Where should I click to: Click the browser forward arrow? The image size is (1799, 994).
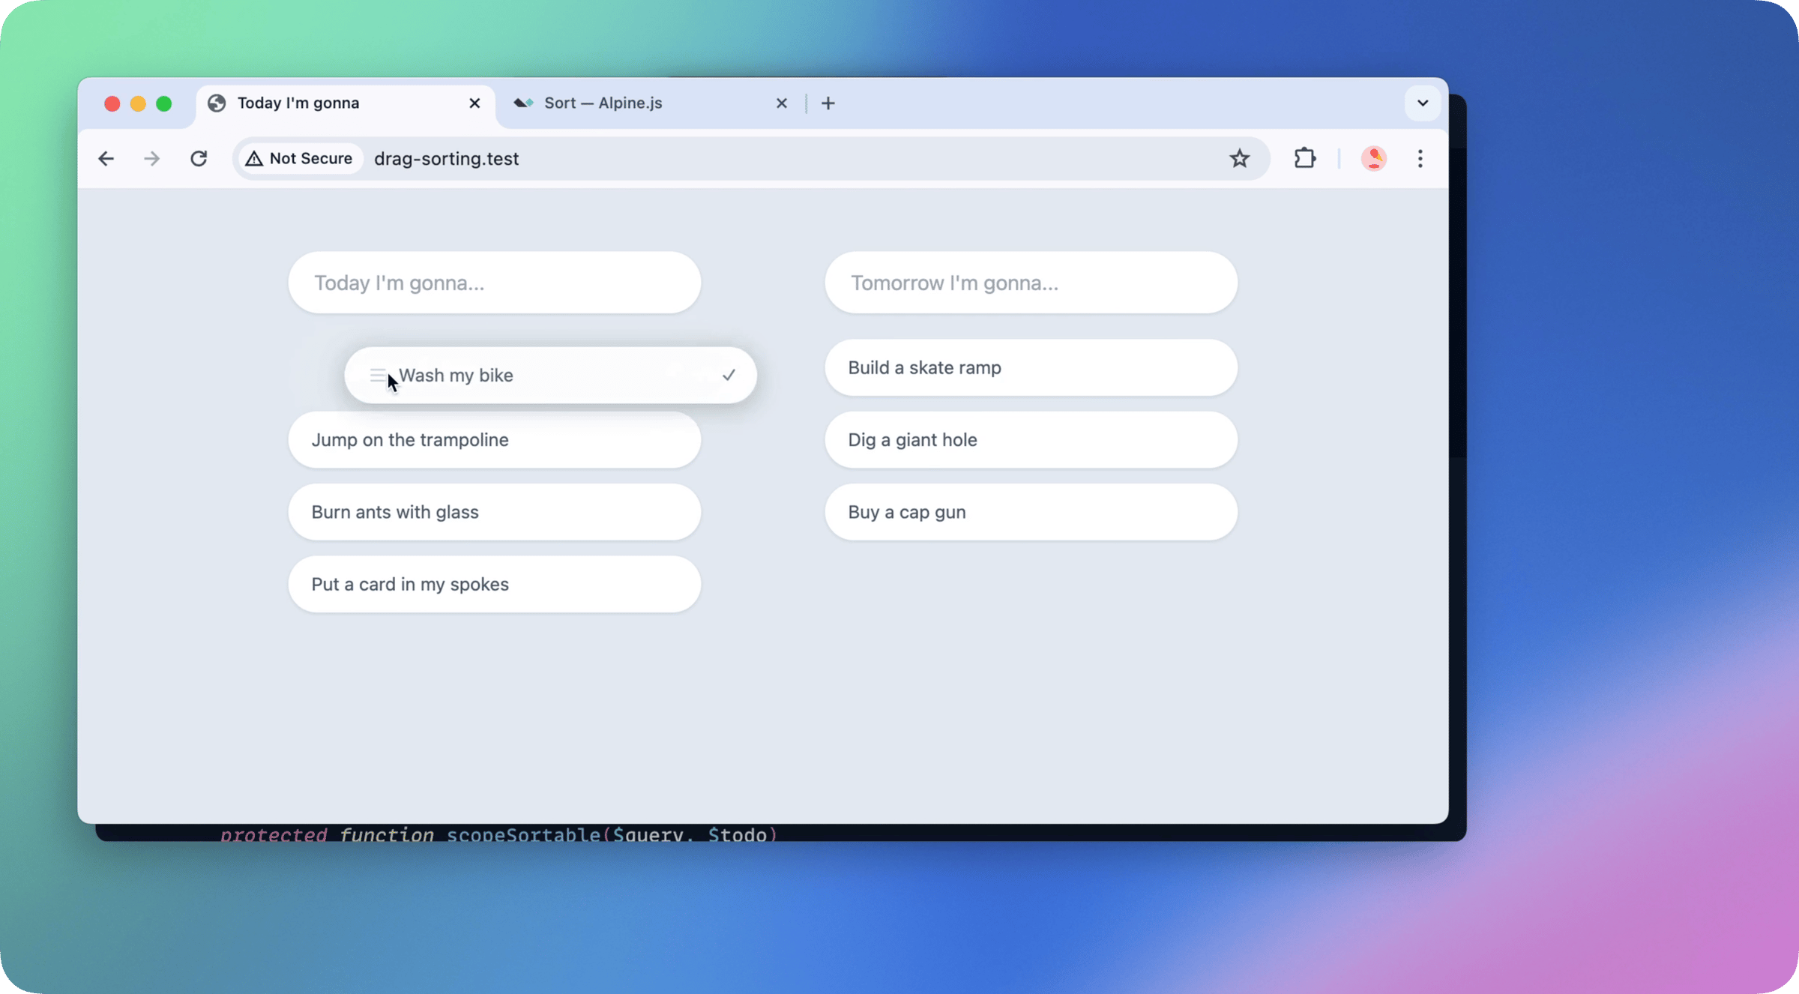pos(151,158)
